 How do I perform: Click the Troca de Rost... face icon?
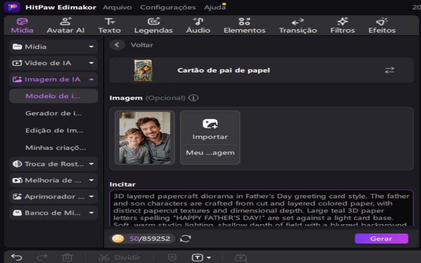pyautogui.click(x=17, y=164)
